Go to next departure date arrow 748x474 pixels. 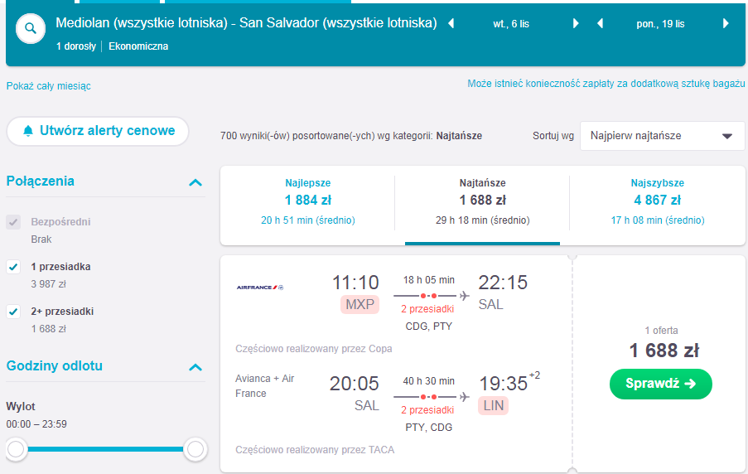pos(576,23)
